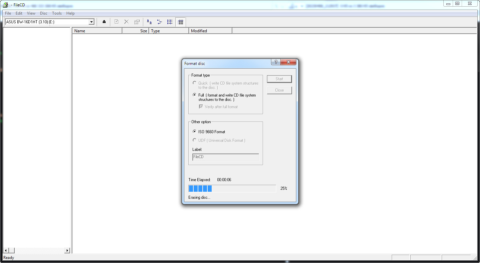The height and width of the screenshot is (263, 480).
Task: Open the Tools menu
Action: pos(57,13)
